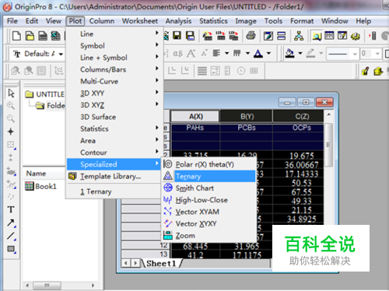Image resolution: width=389 pixels, height=291 pixels.
Task: Expand the Line plot submenu
Action: point(115,33)
